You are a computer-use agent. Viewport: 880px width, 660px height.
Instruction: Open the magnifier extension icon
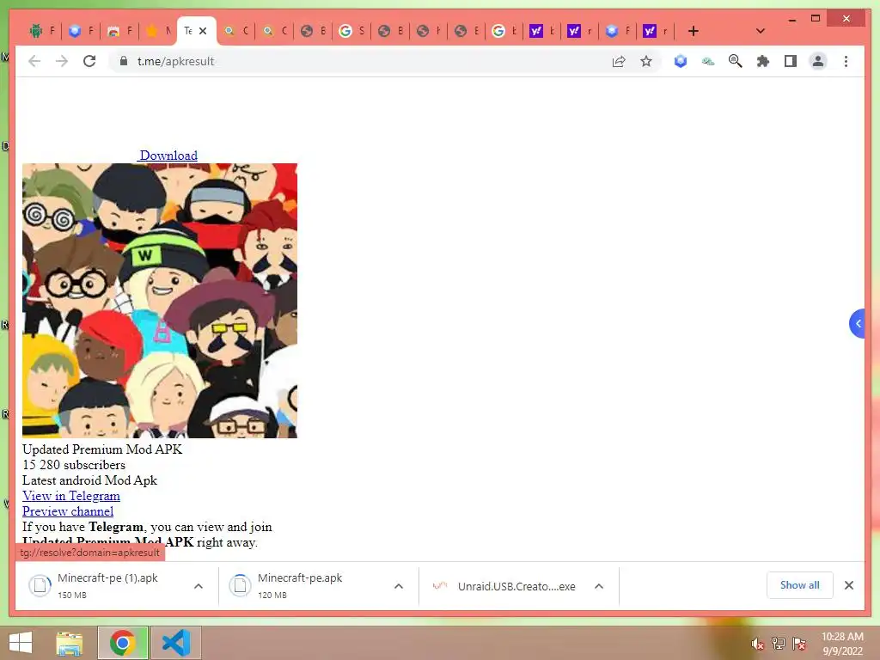[x=736, y=61]
